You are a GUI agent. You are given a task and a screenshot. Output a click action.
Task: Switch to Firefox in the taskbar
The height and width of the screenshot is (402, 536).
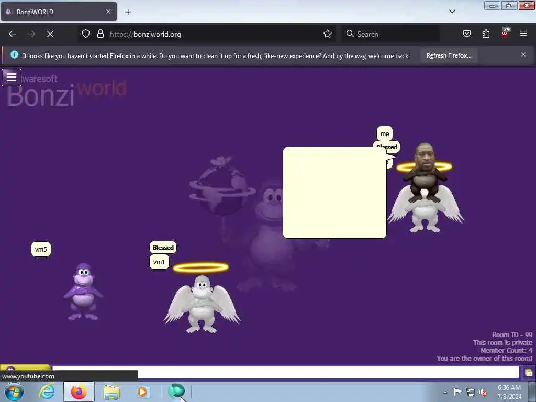coord(79,392)
